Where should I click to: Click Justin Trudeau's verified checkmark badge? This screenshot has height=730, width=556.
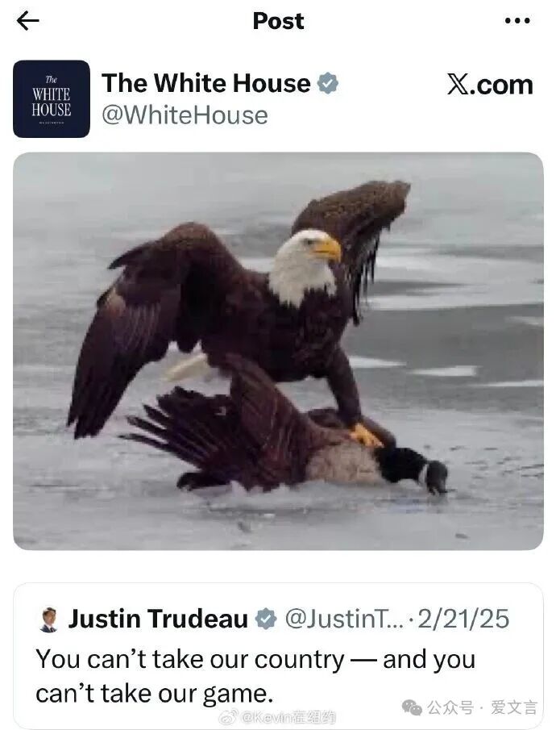pos(266,619)
